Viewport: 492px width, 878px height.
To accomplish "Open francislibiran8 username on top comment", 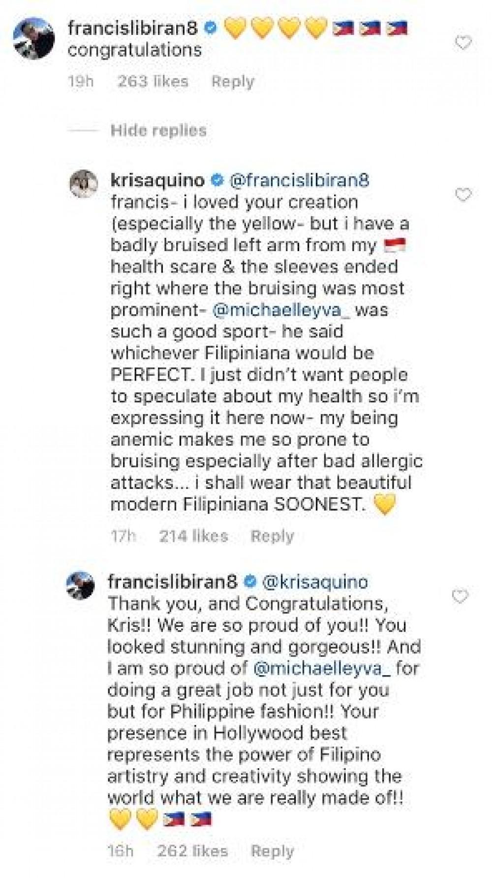I will [x=133, y=28].
